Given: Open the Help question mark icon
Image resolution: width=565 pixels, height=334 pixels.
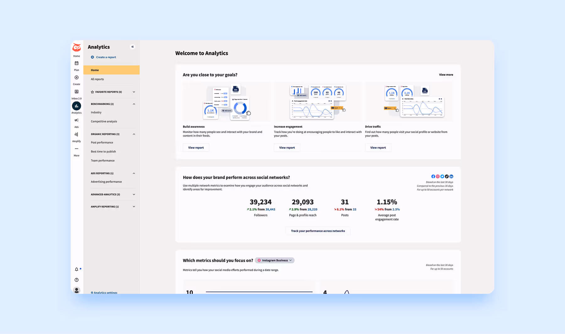Looking at the screenshot, I should 76,280.
